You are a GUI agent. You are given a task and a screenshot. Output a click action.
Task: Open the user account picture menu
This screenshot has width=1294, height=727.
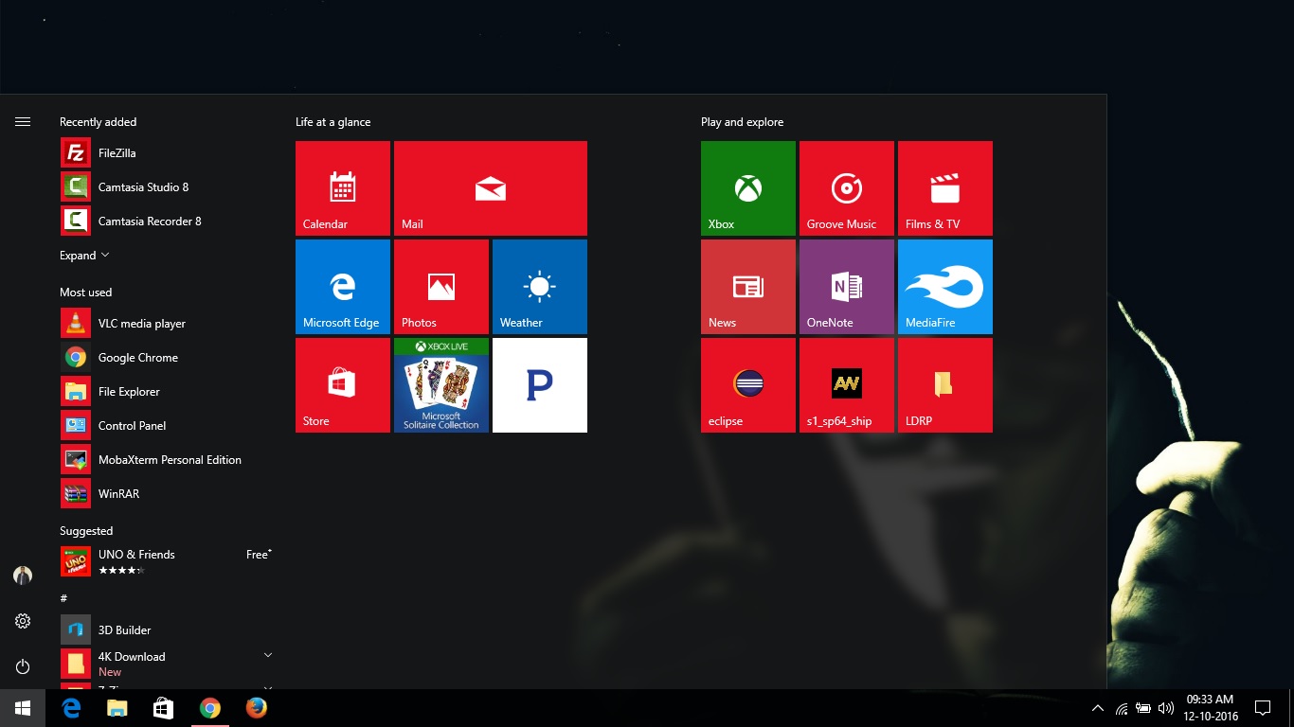tap(23, 576)
